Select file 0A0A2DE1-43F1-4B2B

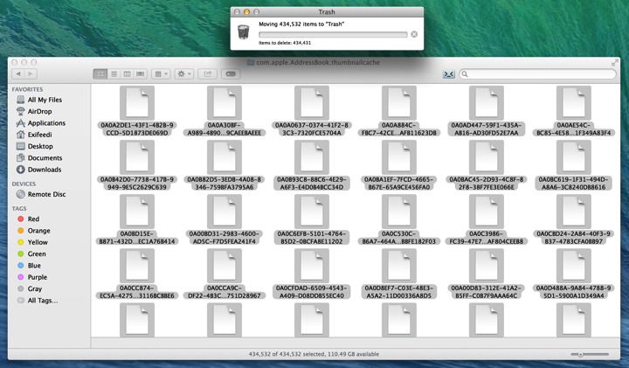click(137, 112)
